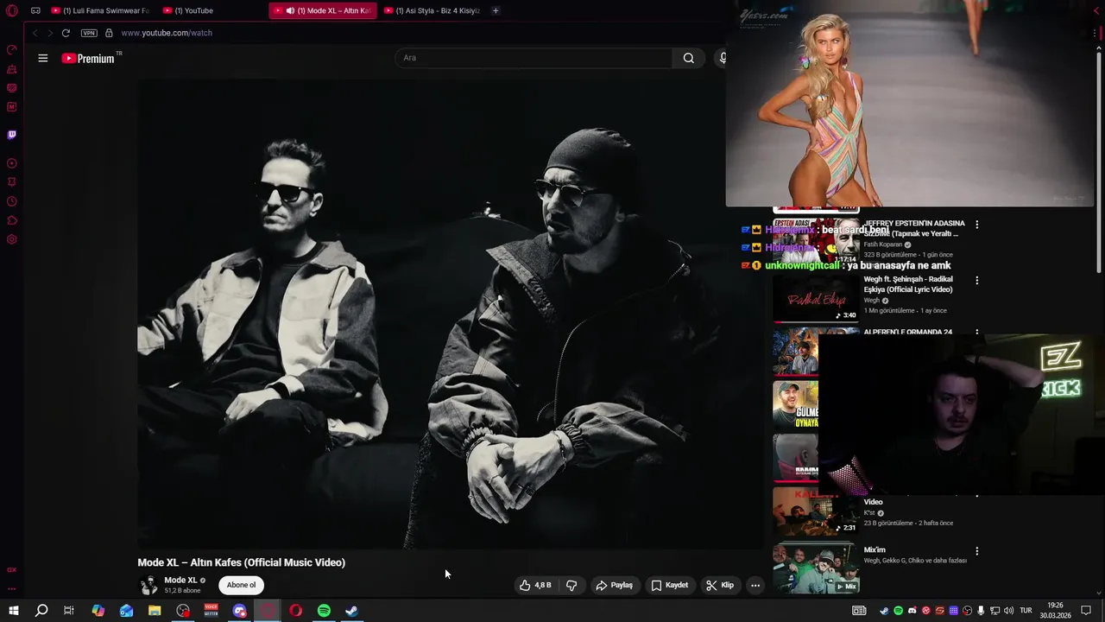Switch to Asi Styla - Biz 4 Kisiyiz tab
The width and height of the screenshot is (1105, 622).
(x=433, y=10)
